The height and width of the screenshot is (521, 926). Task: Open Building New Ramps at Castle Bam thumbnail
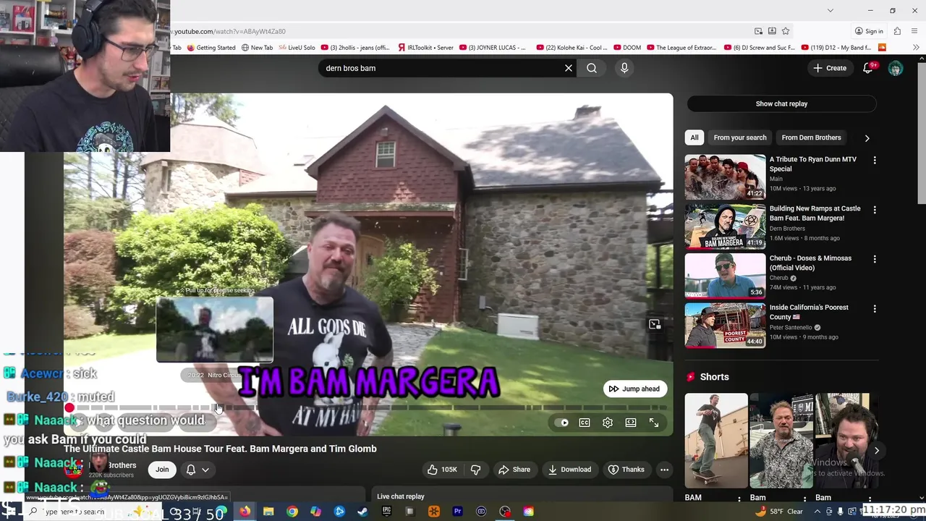click(725, 226)
